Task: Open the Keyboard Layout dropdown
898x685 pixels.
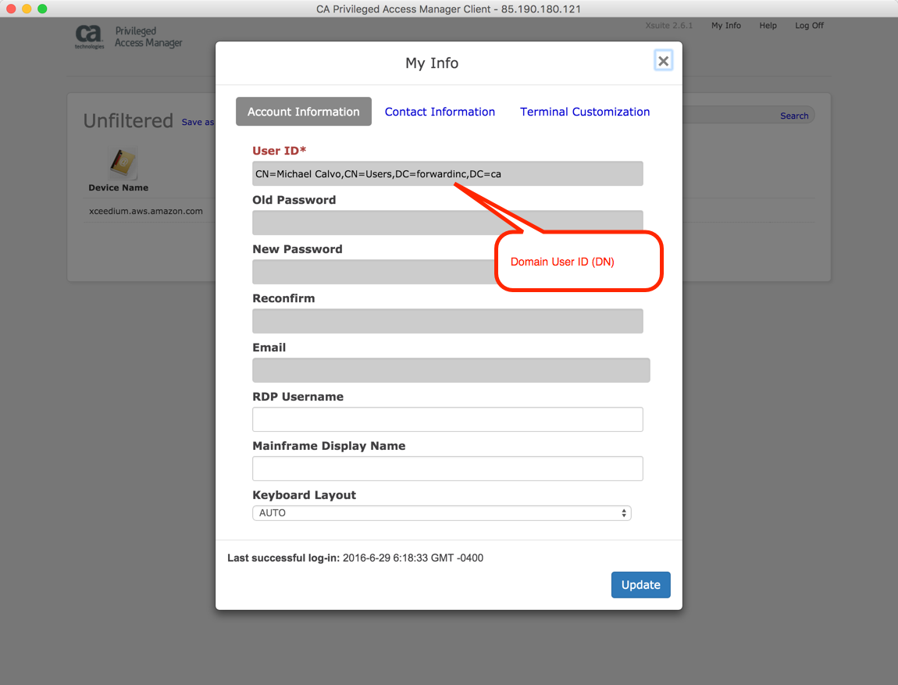Action: (441, 513)
